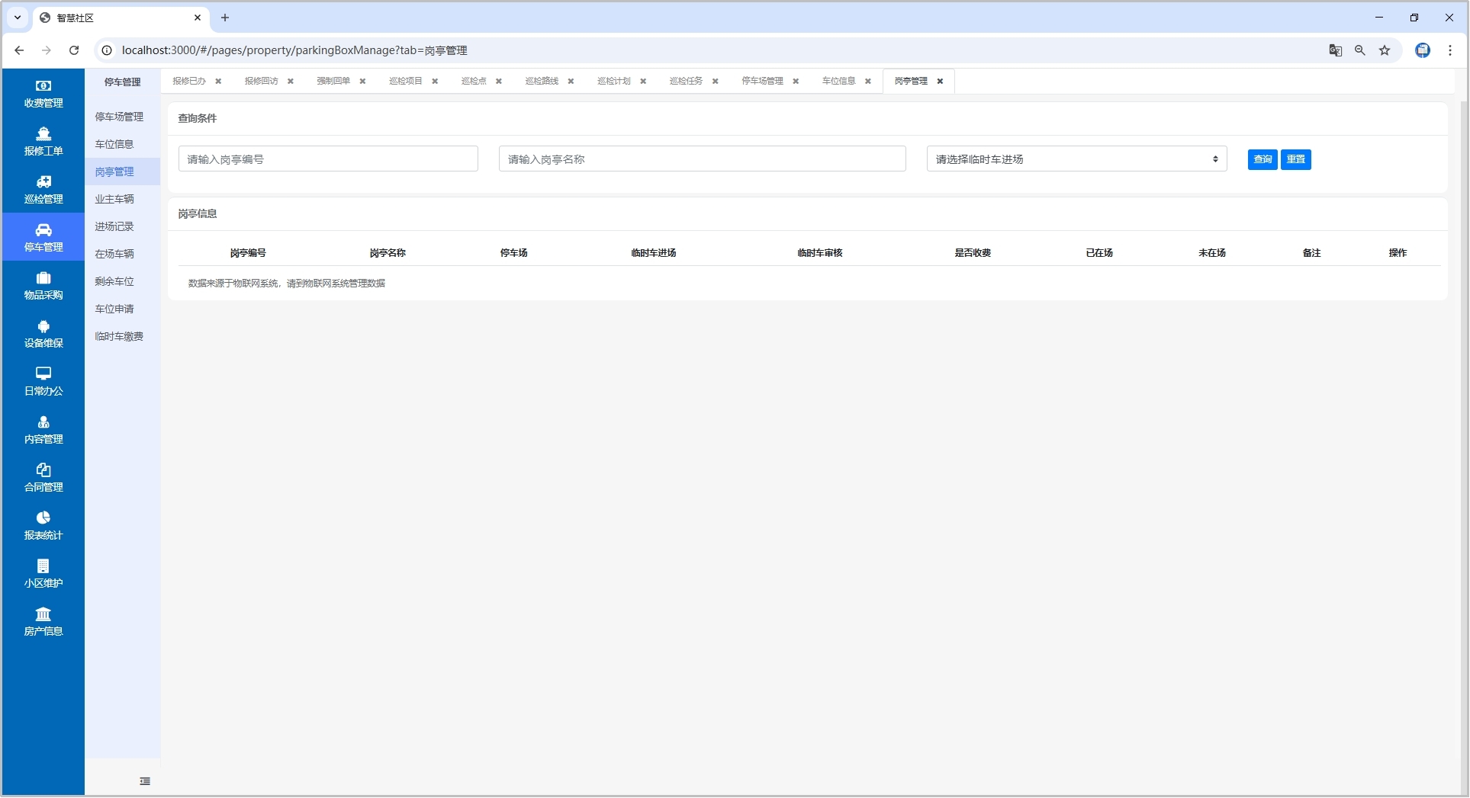Focus the 请输入岗亭编号 input field
Viewport: 1470px width, 798px height.
click(328, 159)
